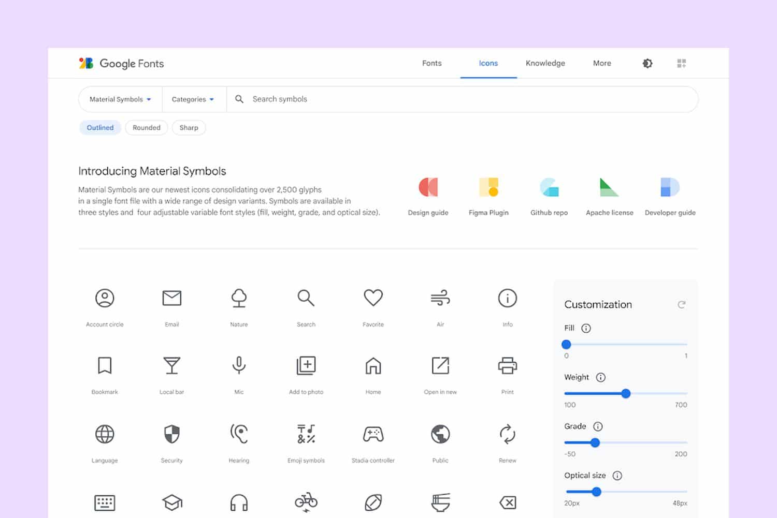Click the Search symbols input field
Viewport: 777px width, 518px height.
[466, 99]
